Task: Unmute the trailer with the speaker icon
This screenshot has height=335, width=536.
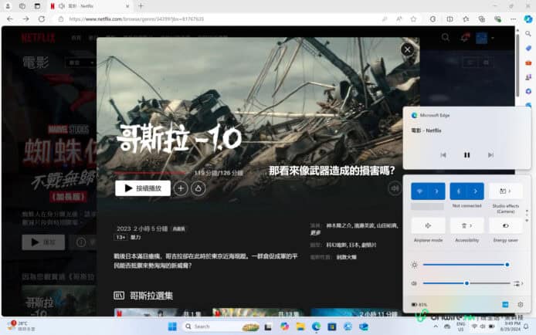Action: point(394,188)
